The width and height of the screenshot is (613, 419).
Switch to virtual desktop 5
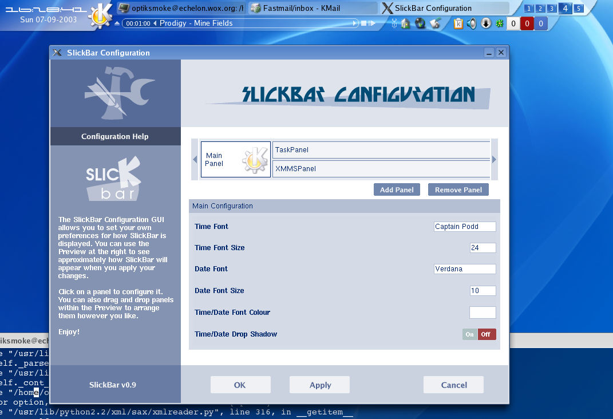coord(579,8)
